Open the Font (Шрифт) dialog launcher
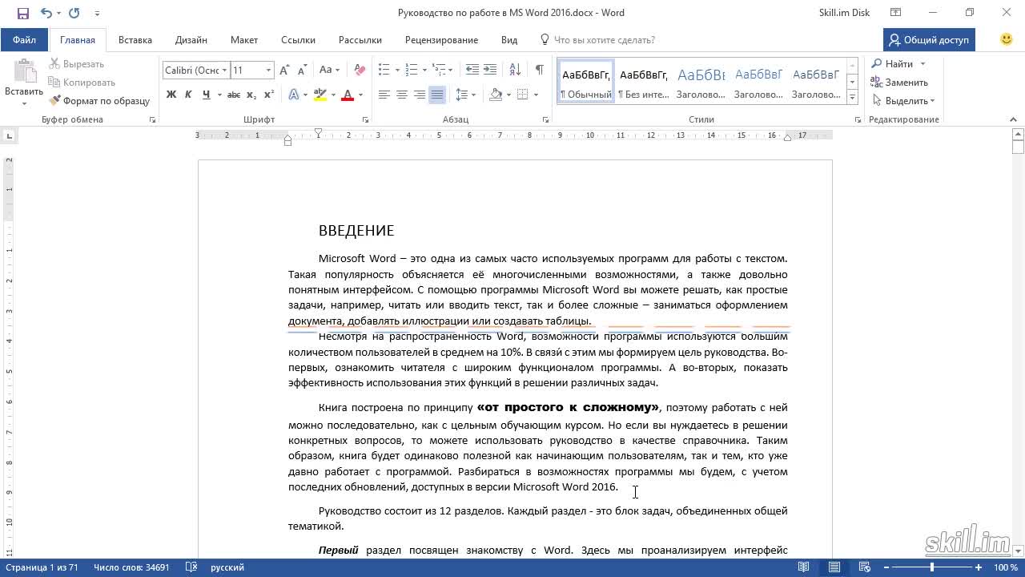Viewport: 1025px width, 577px height. 365,119
